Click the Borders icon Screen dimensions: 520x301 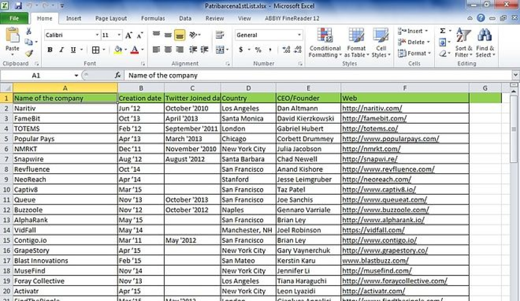[96, 50]
